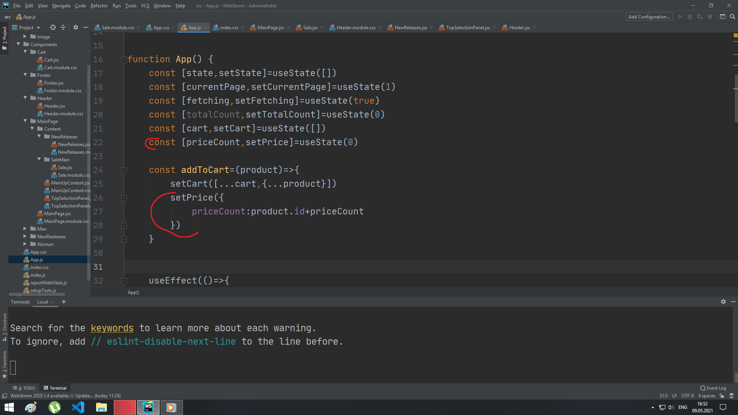
Task: Switch to the MainPage.jsx tab
Action: point(270,27)
